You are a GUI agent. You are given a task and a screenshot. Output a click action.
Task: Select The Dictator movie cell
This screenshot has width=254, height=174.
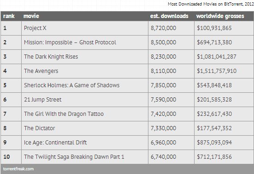(x=85, y=128)
